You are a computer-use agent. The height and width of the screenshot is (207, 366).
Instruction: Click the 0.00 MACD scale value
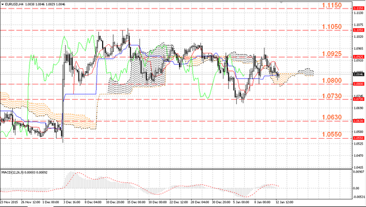tap(357, 188)
